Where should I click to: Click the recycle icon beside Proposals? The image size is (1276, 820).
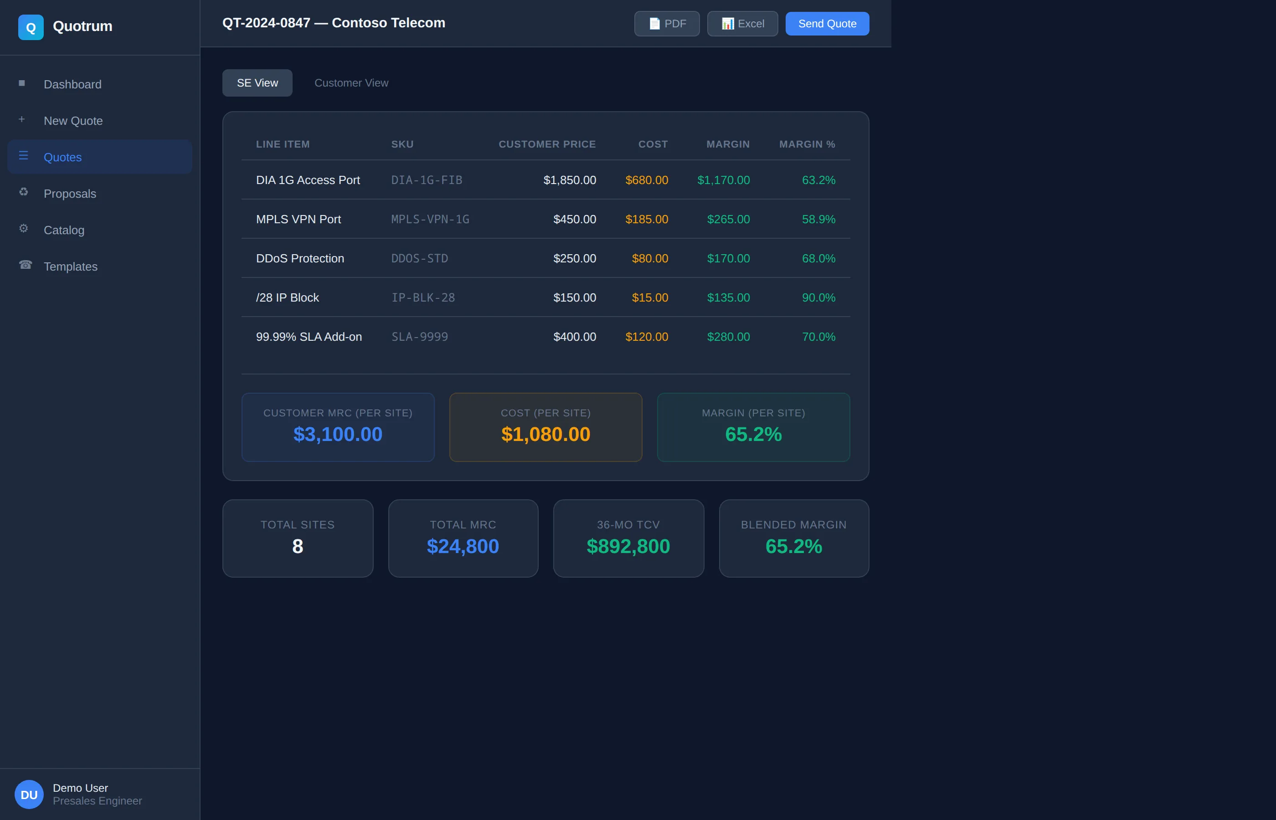click(23, 192)
